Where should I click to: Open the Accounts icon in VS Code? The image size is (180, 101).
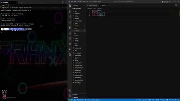[x=70, y=90]
